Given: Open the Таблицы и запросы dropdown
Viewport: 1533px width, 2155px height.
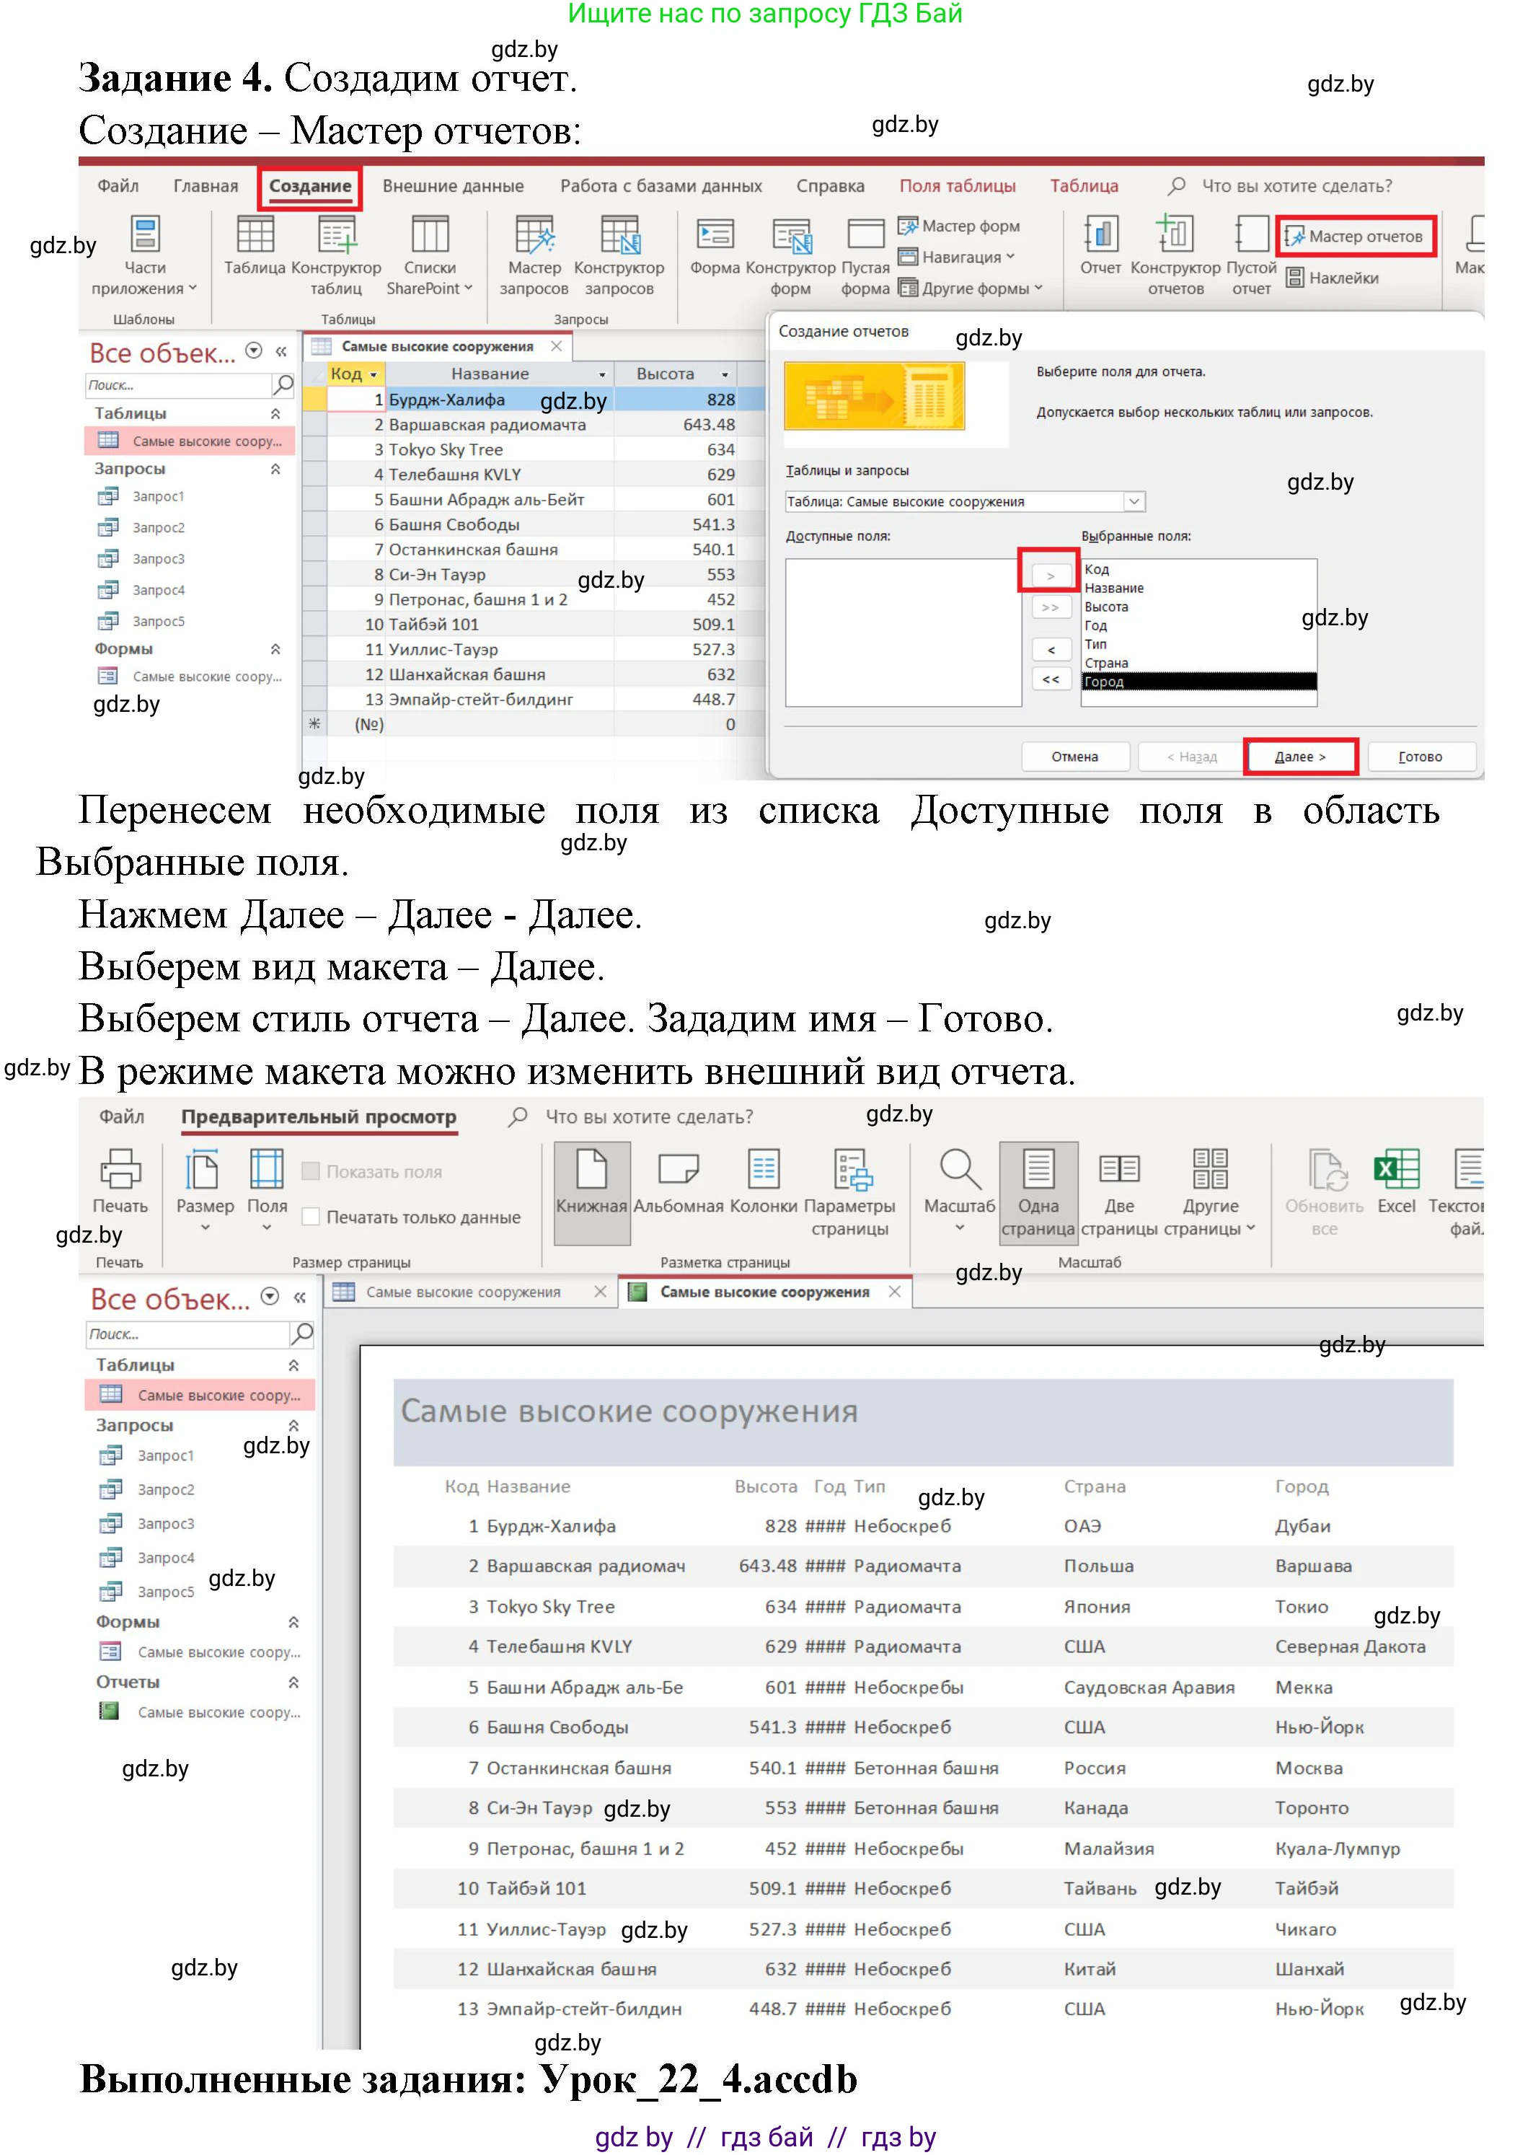Looking at the screenshot, I should tap(1136, 501).
